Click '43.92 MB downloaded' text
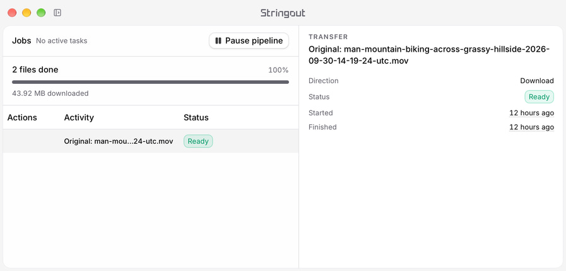Image resolution: width=566 pixels, height=271 pixels. click(x=50, y=93)
